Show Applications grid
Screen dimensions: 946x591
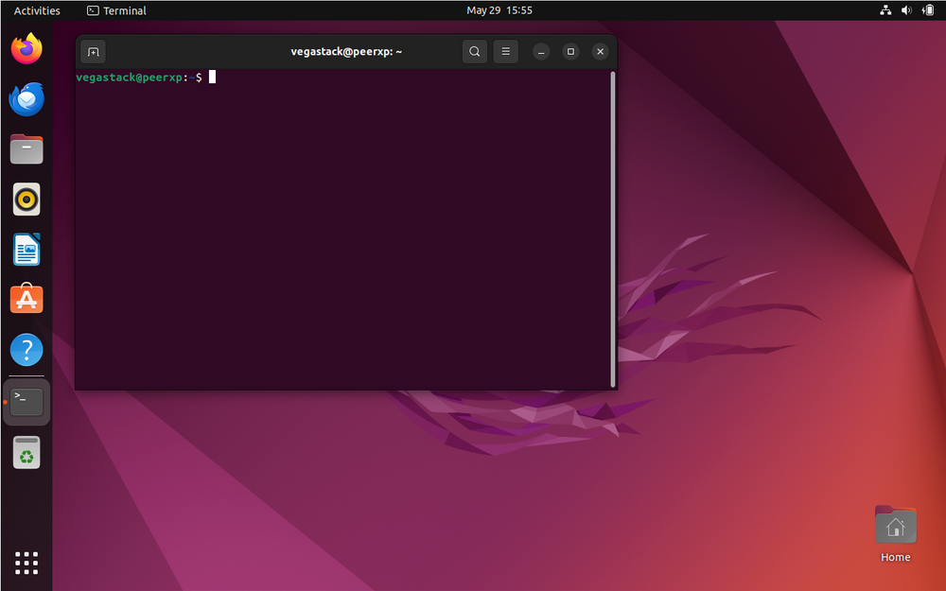26,563
